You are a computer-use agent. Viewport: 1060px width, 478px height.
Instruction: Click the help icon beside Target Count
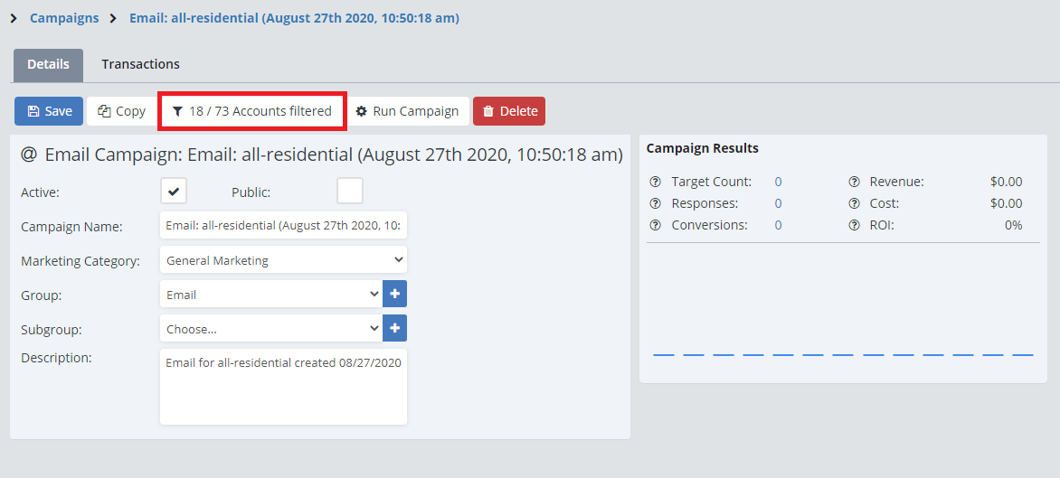tap(656, 183)
